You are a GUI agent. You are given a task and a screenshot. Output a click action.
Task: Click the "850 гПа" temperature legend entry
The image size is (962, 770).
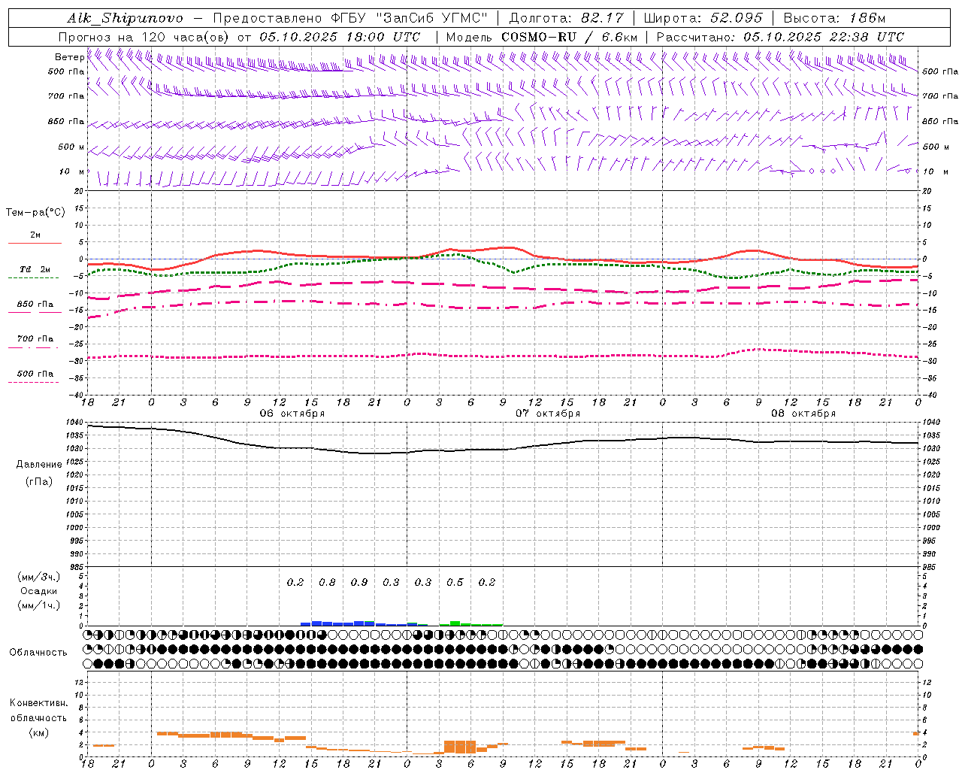point(35,305)
